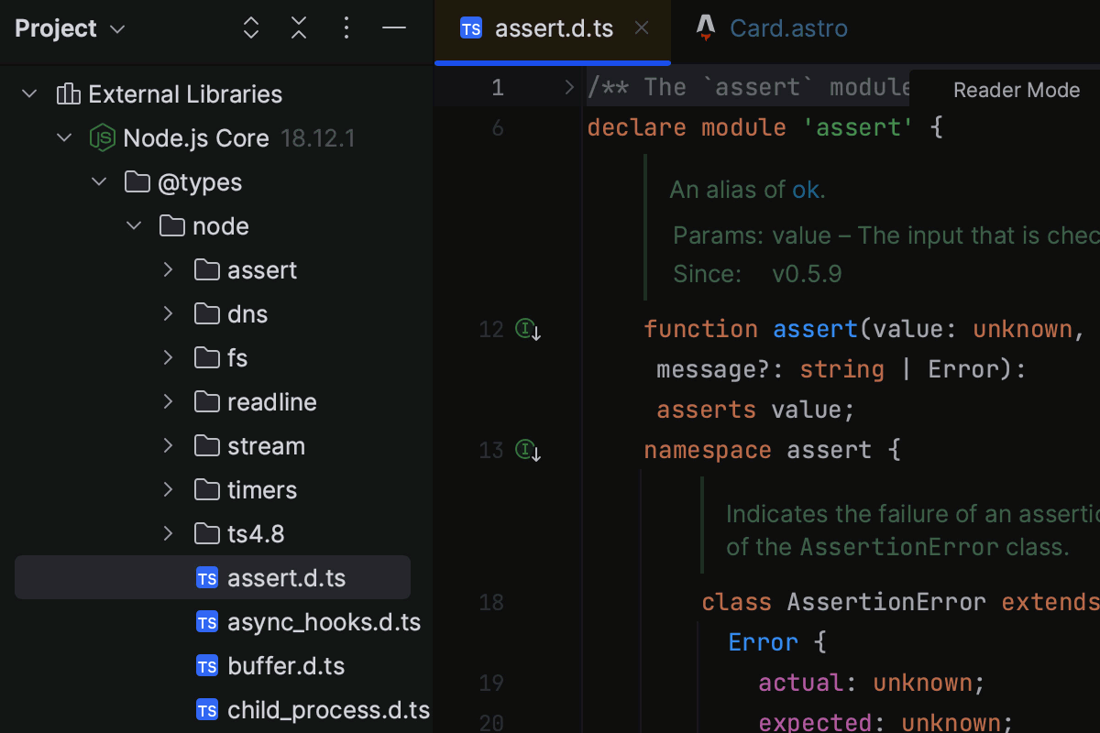
Task: Click the Expand All icon in Project toolbar
Action: pos(250,28)
